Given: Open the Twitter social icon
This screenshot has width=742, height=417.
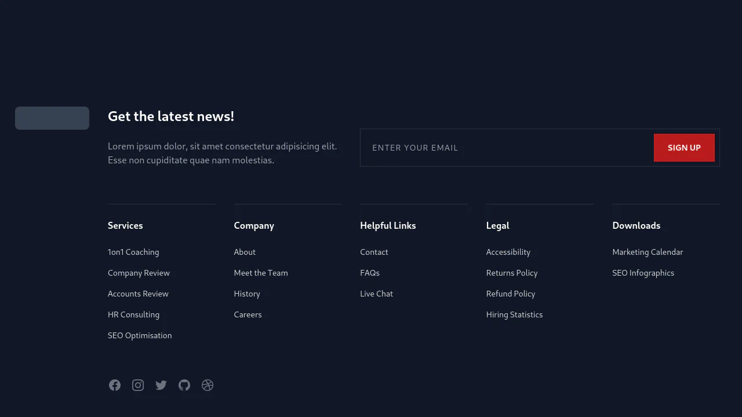Looking at the screenshot, I should click(x=161, y=385).
